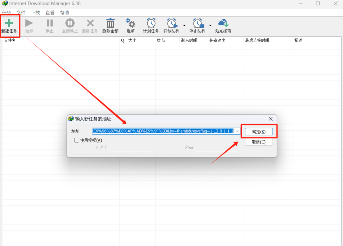The image size is (343, 246).
Task: Click the 新建任务 plus icon
Action: click(9, 23)
